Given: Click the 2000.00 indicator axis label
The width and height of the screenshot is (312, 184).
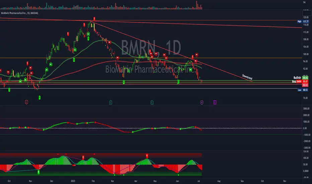Looking at the screenshot, I should (x=306, y=115).
